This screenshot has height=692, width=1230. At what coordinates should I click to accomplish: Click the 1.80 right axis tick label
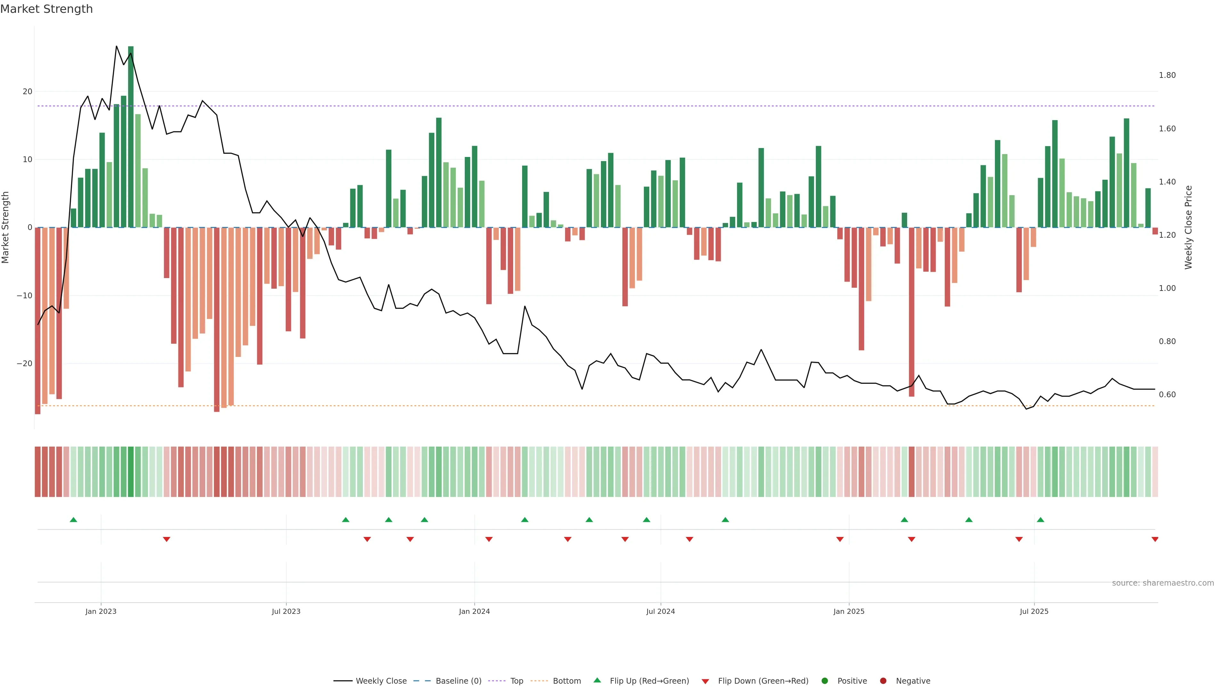point(1167,76)
